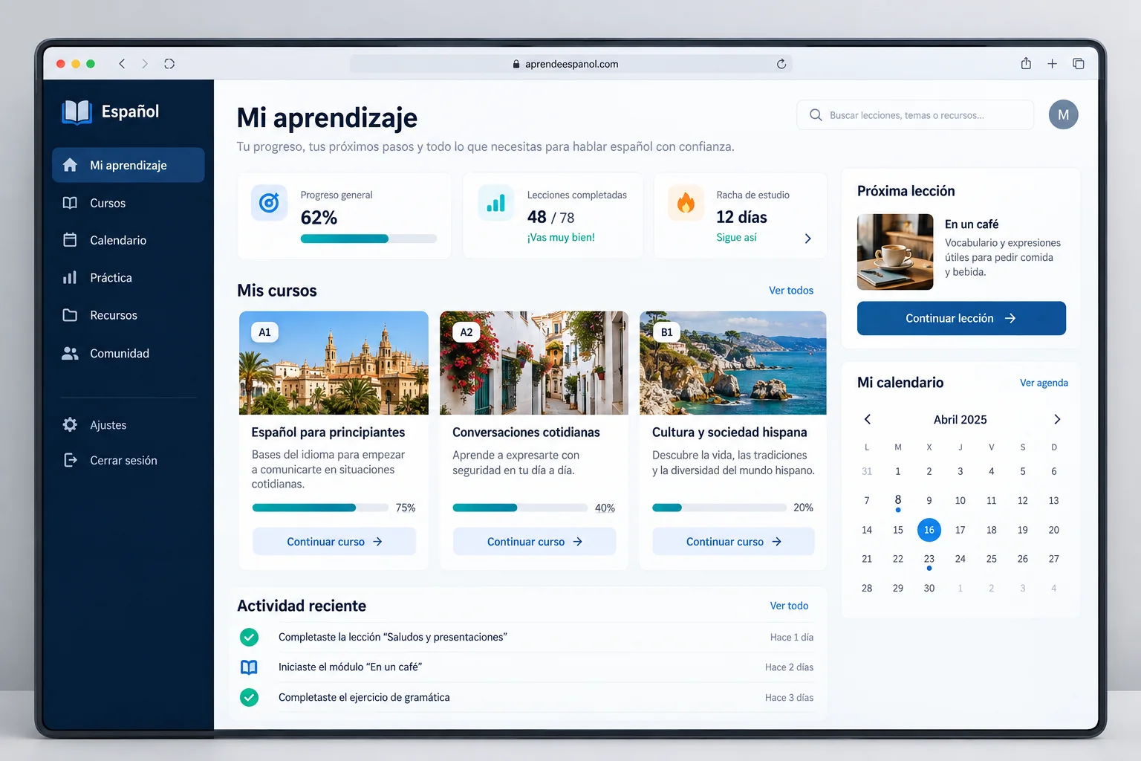
Task: Click the browser back arrow
Action: [x=122, y=64]
